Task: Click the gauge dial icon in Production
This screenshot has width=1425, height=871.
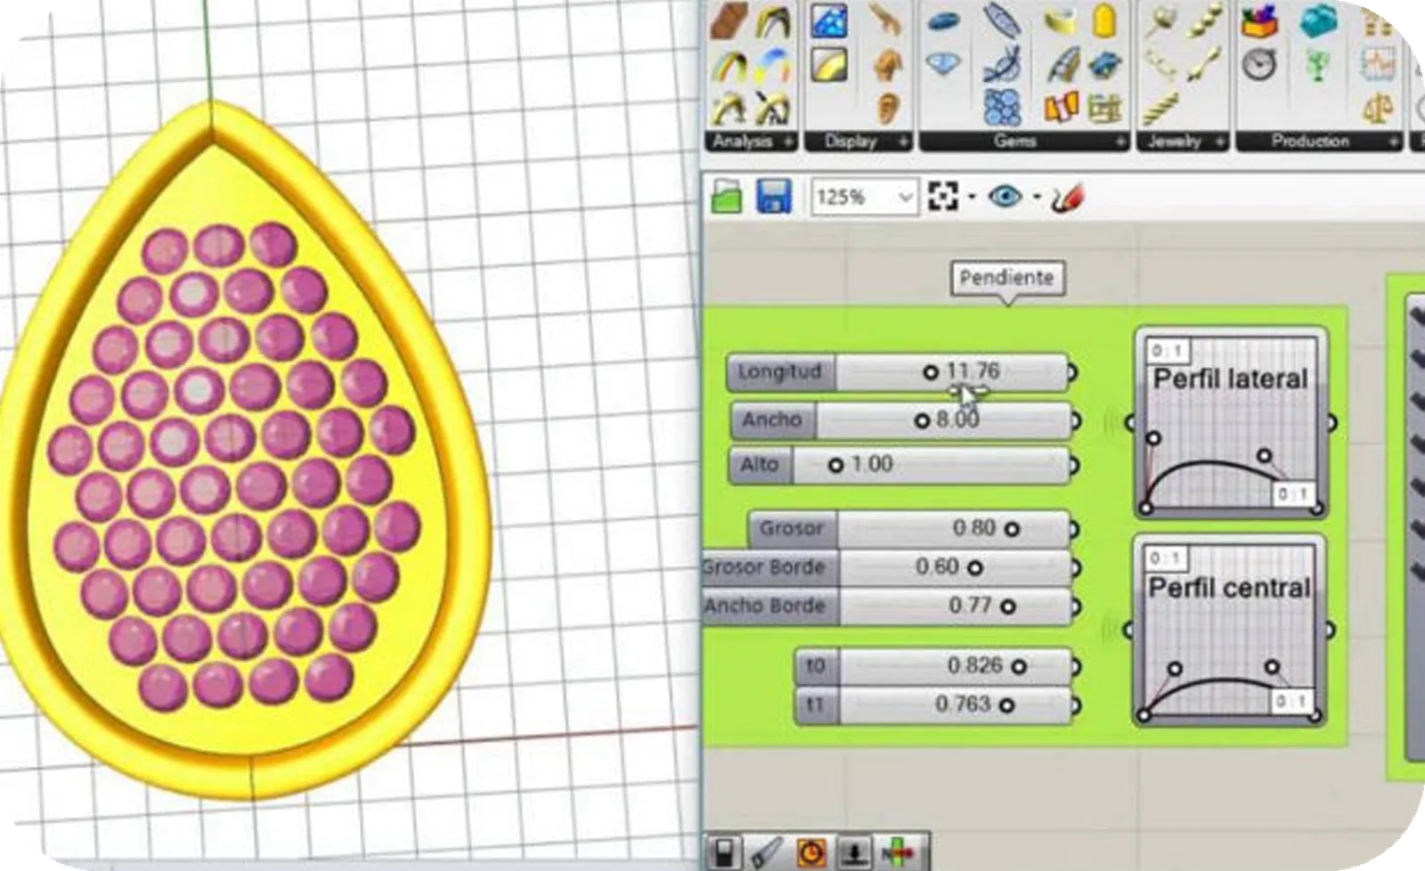Action: [x=1259, y=64]
